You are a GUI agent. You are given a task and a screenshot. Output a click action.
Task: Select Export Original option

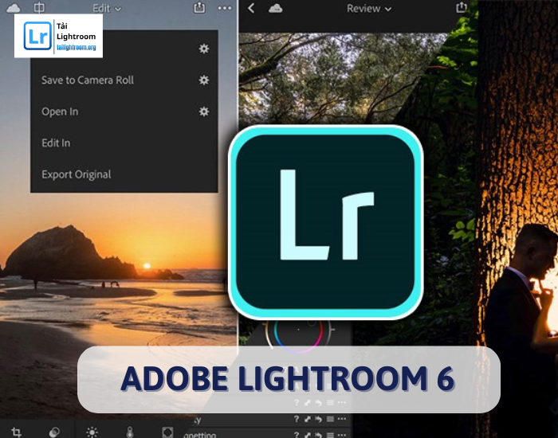77,174
